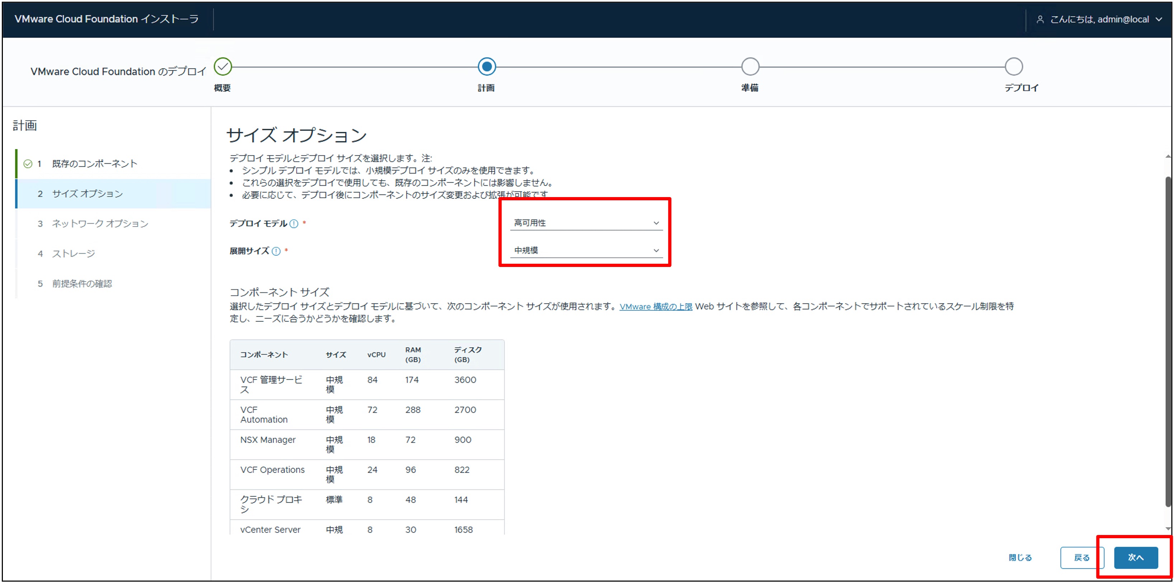Click the VCF Automation row name
The height and width of the screenshot is (583, 1174).
264,415
